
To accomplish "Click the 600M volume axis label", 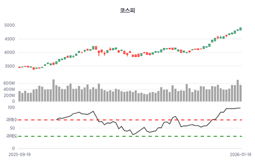I will [9, 84].
